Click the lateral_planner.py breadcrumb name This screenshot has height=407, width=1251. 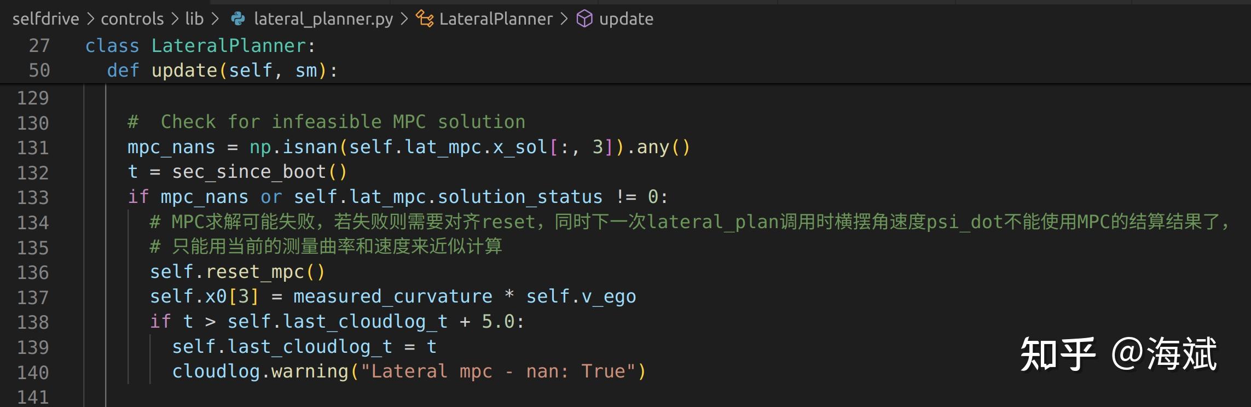[x=323, y=18]
